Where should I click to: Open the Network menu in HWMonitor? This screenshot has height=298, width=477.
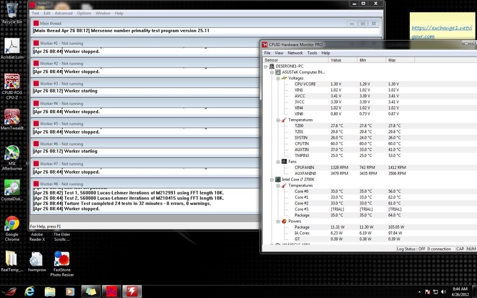pyautogui.click(x=295, y=53)
